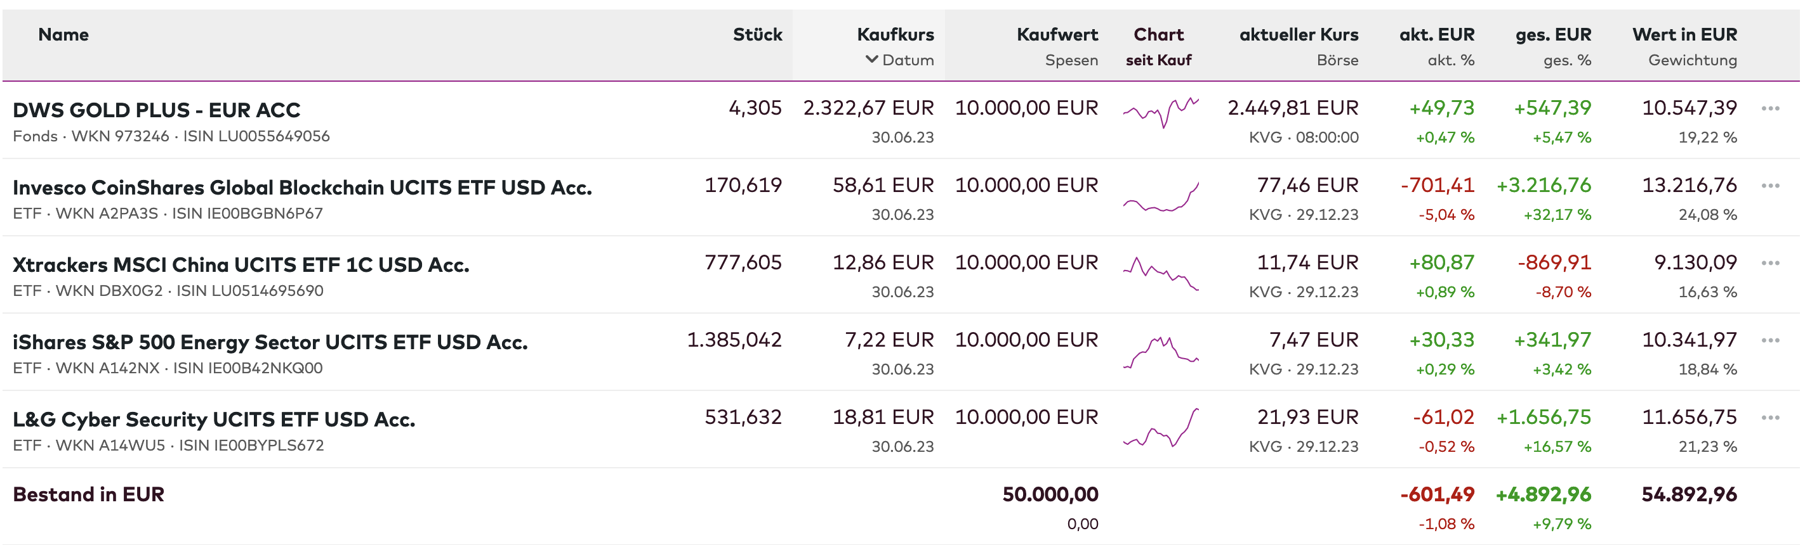Open three-dot menu for Invesco CoinShares row

click(x=1770, y=186)
